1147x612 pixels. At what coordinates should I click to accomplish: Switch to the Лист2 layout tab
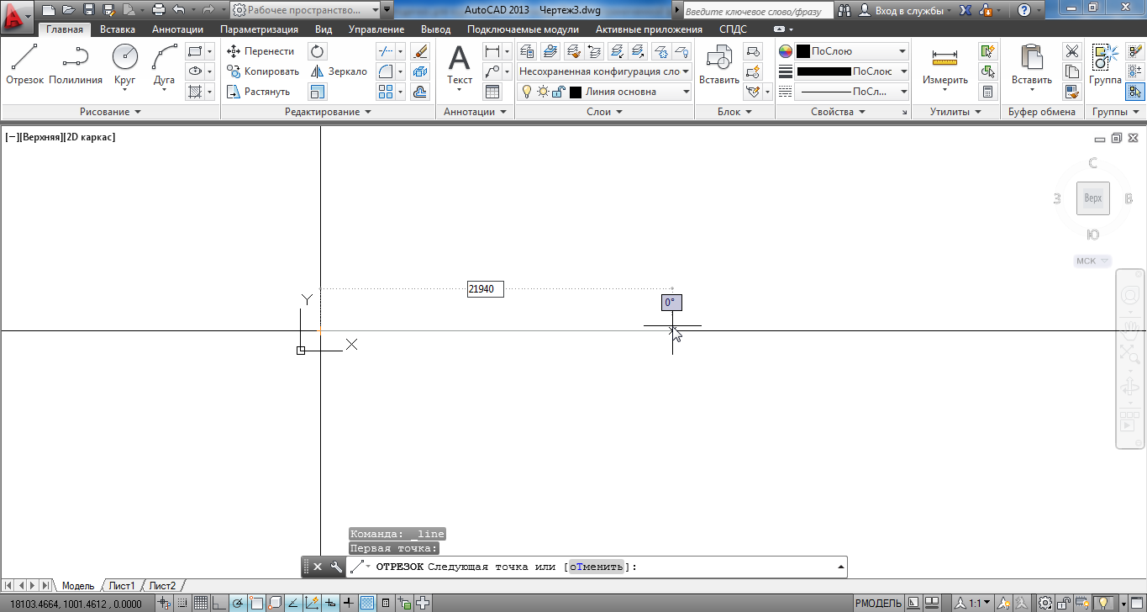click(x=162, y=585)
